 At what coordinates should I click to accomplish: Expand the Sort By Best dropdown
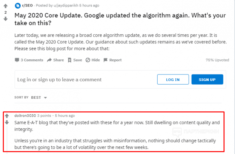click(x=45, y=98)
